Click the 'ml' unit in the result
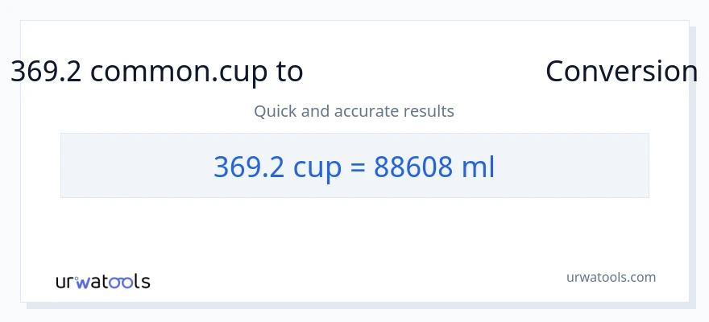709x322 pixels. tap(478, 167)
